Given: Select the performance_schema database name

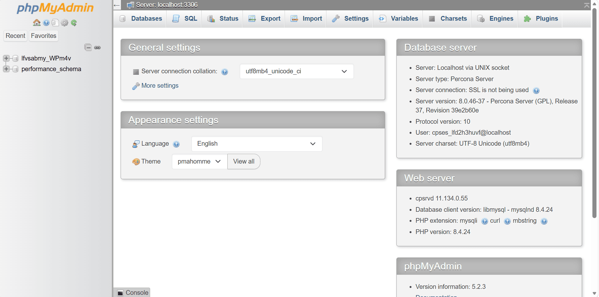Looking at the screenshot, I should pyautogui.click(x=51, y=69).
